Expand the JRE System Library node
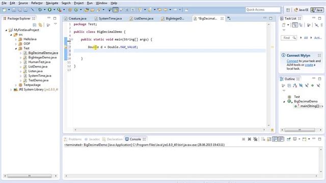Image resolution: width=326 pixels, height=183 pixels. pos(11,89)
